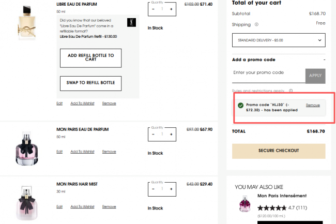Increase Libre Eau De Parfum quantity
Screen dimensions: 336x224
tap(171, 9)
